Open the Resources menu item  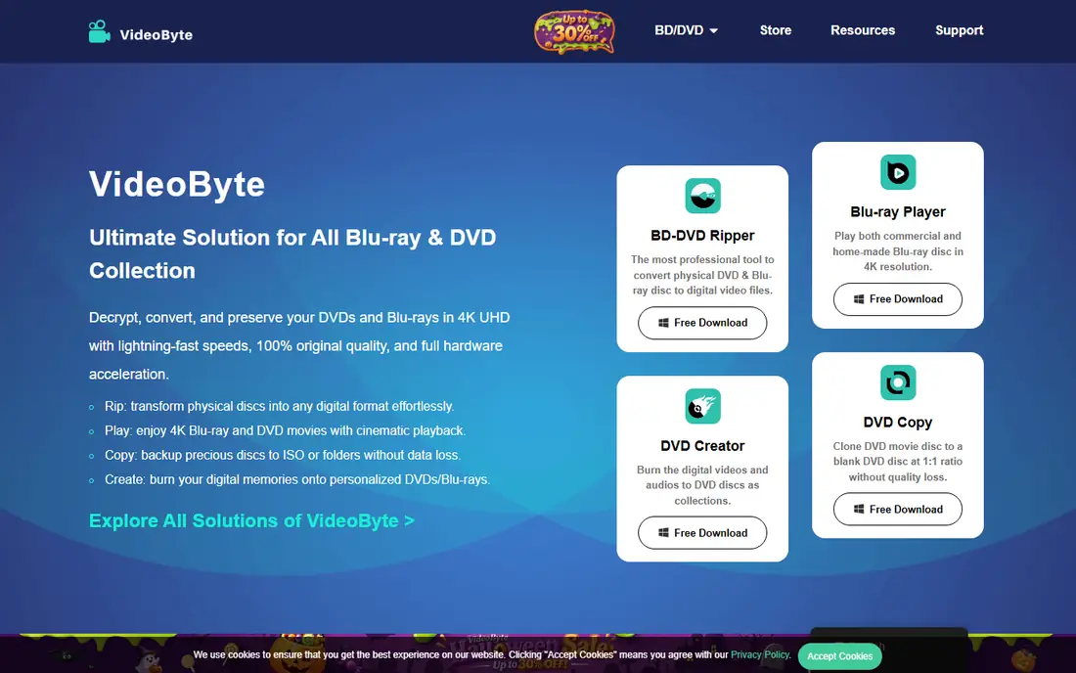[x=863, y=30]
